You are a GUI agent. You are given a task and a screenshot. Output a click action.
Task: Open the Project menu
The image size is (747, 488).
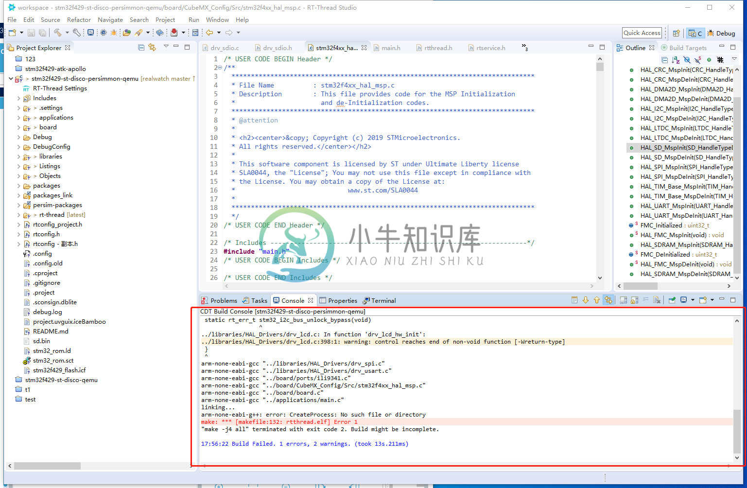pyautogui.click(x=165, y=19)
